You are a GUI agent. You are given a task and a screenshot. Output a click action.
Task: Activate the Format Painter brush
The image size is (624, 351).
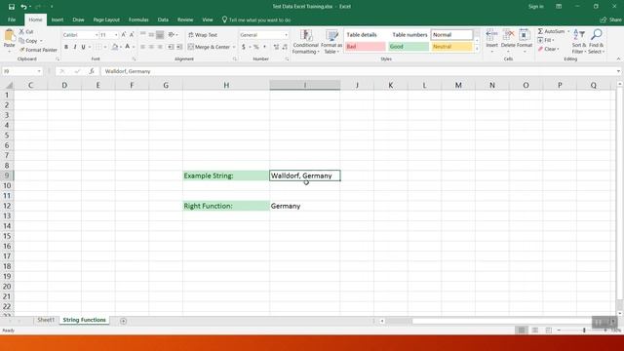pyautogui.click(x=38, y=50)
